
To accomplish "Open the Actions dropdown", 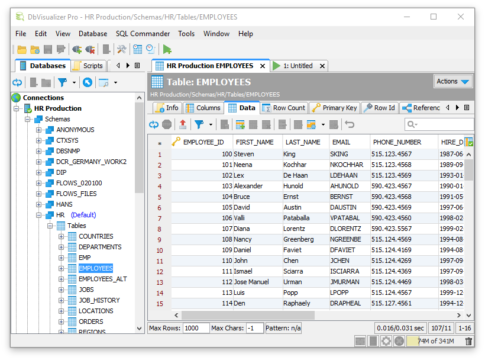I will pos(452,81).
